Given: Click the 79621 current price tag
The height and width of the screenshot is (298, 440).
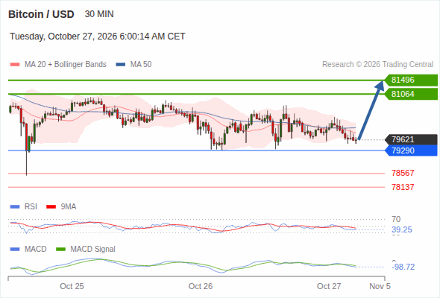Looking at the screenshot, I should pyautogui.click(x=411, y=139).
